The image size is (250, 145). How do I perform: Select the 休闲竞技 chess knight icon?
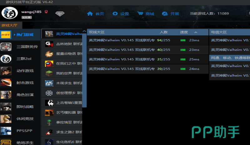(x=6, y=119)
